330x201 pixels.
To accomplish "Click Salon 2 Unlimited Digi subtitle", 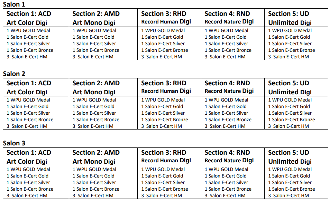I will tap(290, 92).
